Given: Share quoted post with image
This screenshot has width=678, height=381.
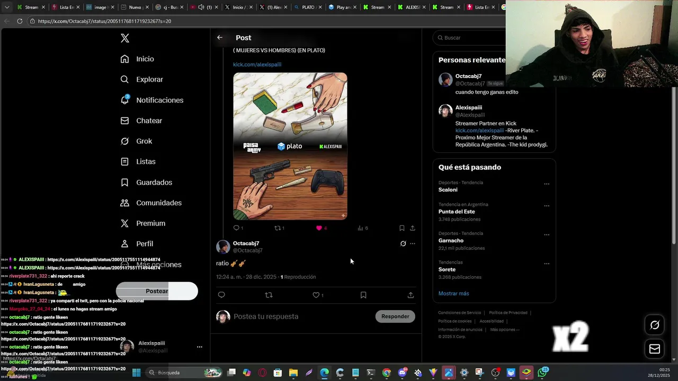Looking at the screenshot, I should coord(413,228).
